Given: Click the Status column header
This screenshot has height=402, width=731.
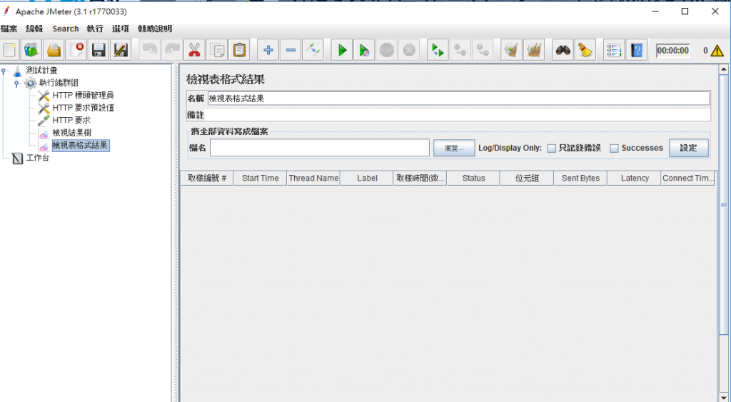Looking at the screenshot, I should coord(474,178).
